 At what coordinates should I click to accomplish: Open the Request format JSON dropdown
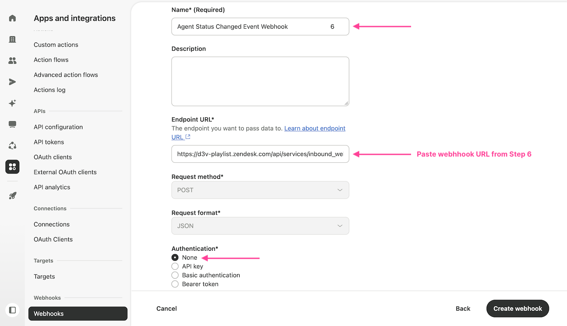(x=260, y=226)
